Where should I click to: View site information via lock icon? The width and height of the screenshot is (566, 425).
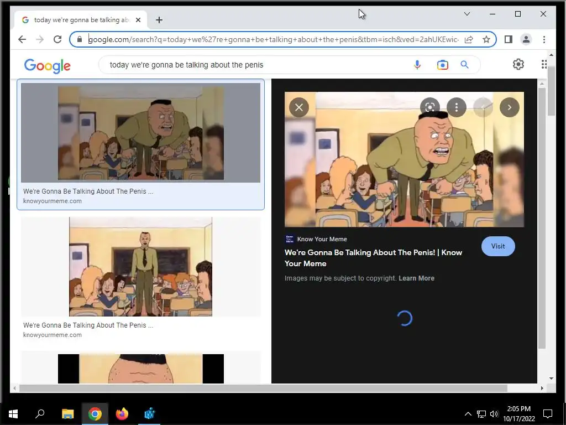coord(80,39)
